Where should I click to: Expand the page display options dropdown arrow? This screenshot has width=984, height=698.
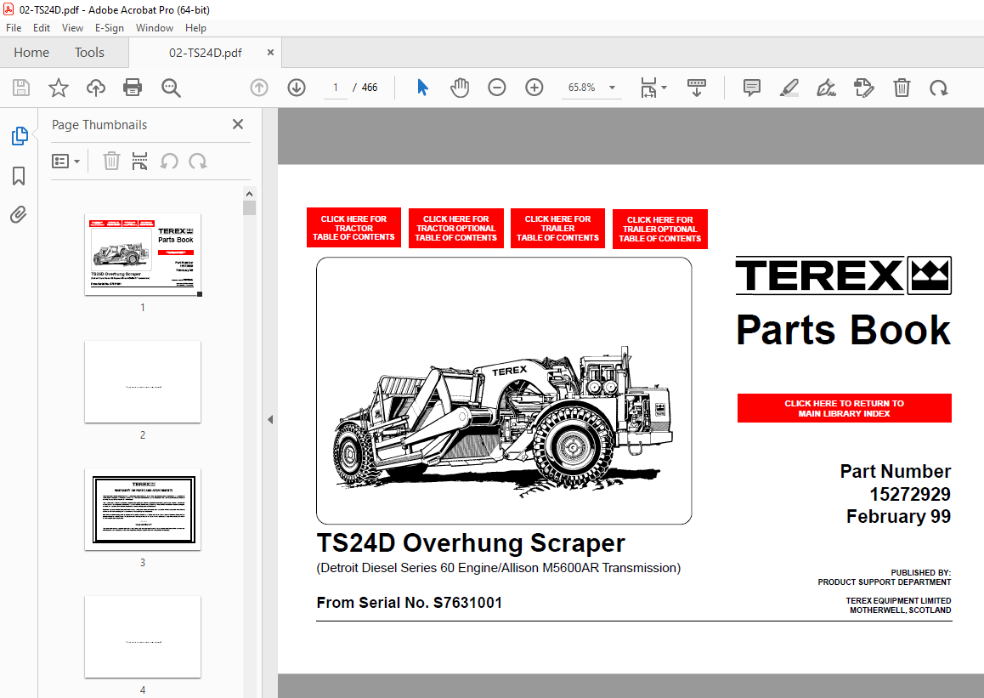pos(664,88)
